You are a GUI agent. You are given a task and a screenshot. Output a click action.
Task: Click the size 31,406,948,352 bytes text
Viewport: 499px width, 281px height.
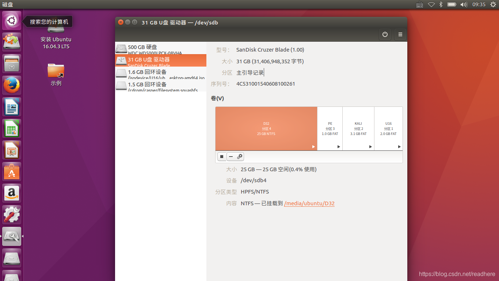point(270,61)
